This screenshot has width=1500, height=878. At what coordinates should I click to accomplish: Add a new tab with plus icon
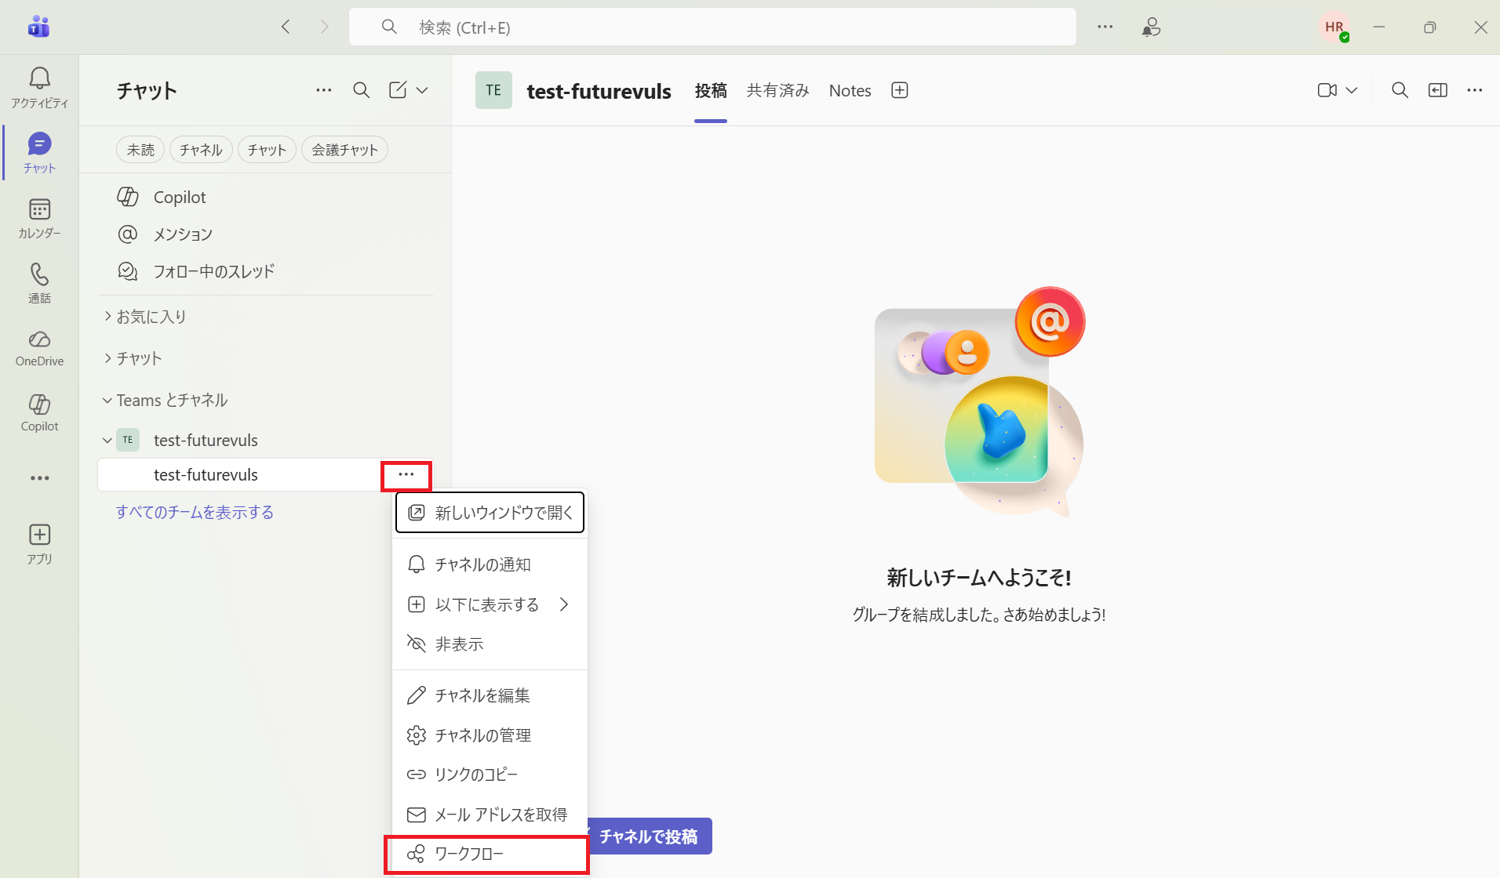point(900,90)
